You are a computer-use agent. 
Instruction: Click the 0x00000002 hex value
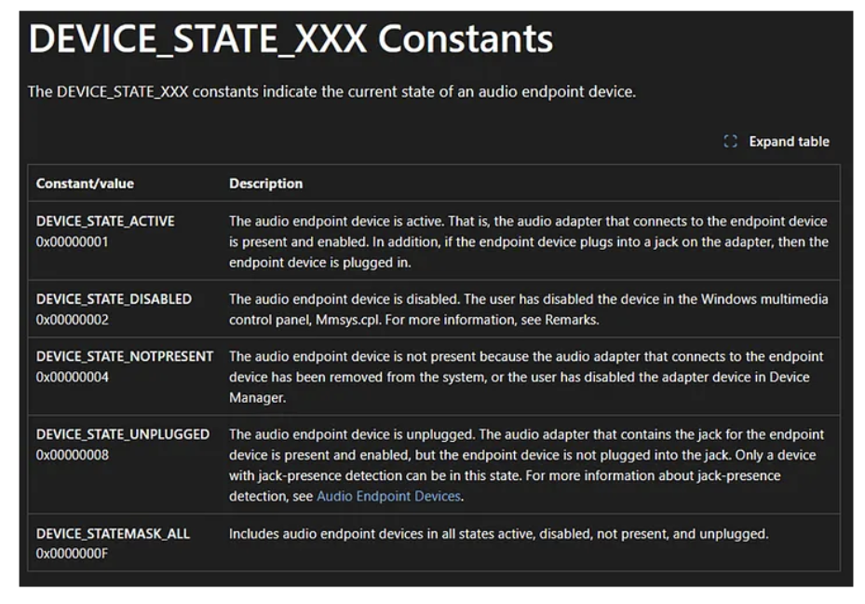click(x=73, y=319)
